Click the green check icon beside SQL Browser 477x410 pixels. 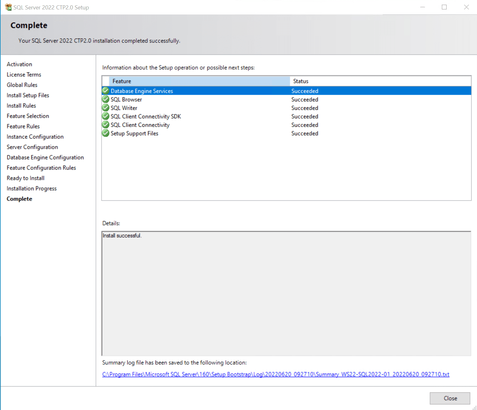(x=106, y=99)
